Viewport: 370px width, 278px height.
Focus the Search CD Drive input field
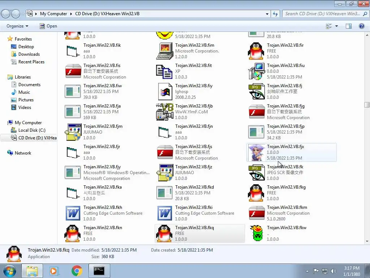click(x=322, y=14)
